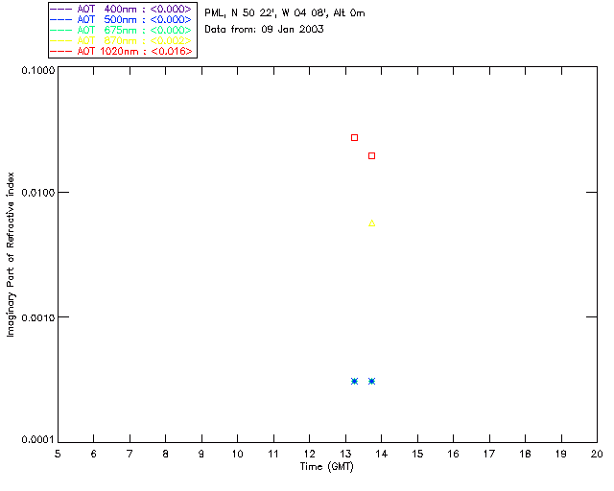Click the upper red square data marker
The width and height of the screenshot is (614, 491).
coord(354,137)
